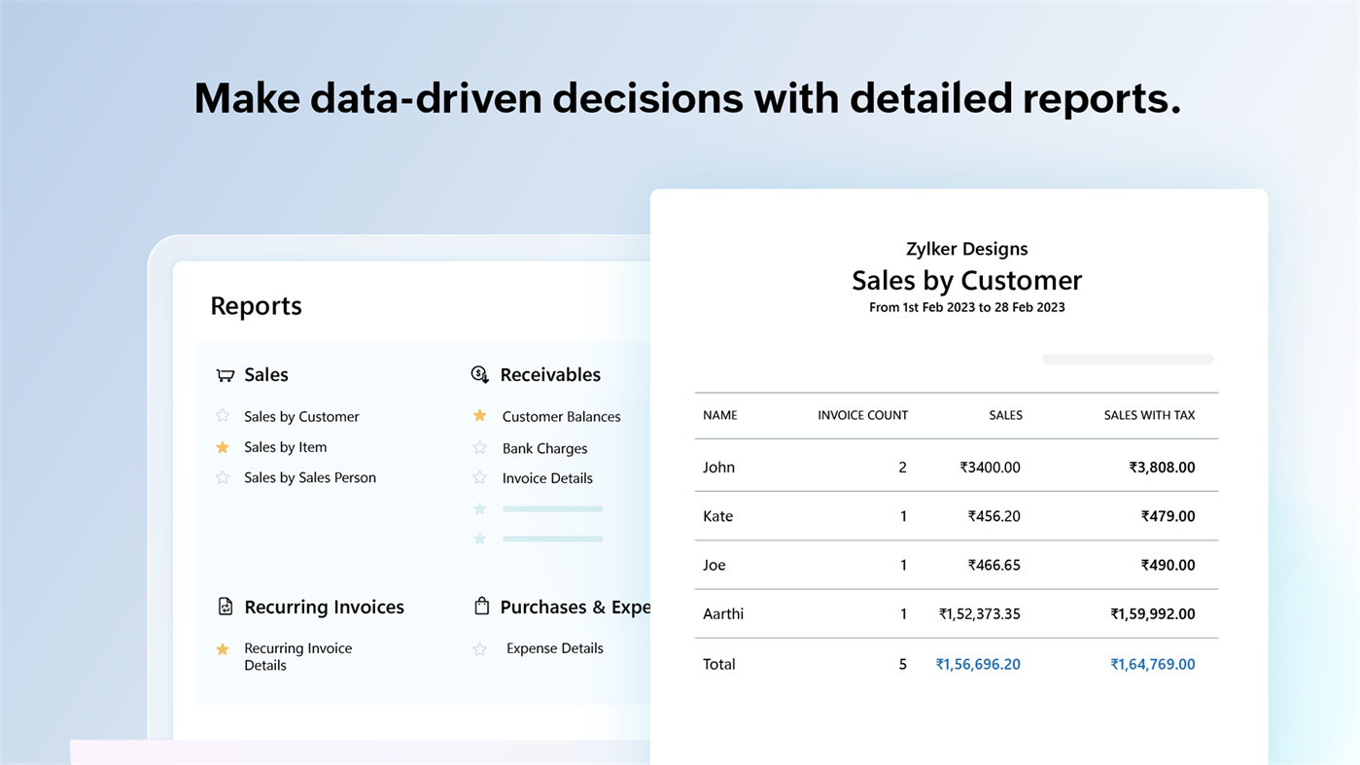
Task: Click the blue total sales amount ₹1,56,696.20
Action: [977, 664]
